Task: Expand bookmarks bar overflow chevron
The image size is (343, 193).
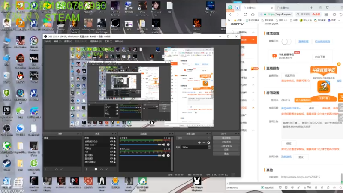Action: pyautogui.click(x=339, y=20)
